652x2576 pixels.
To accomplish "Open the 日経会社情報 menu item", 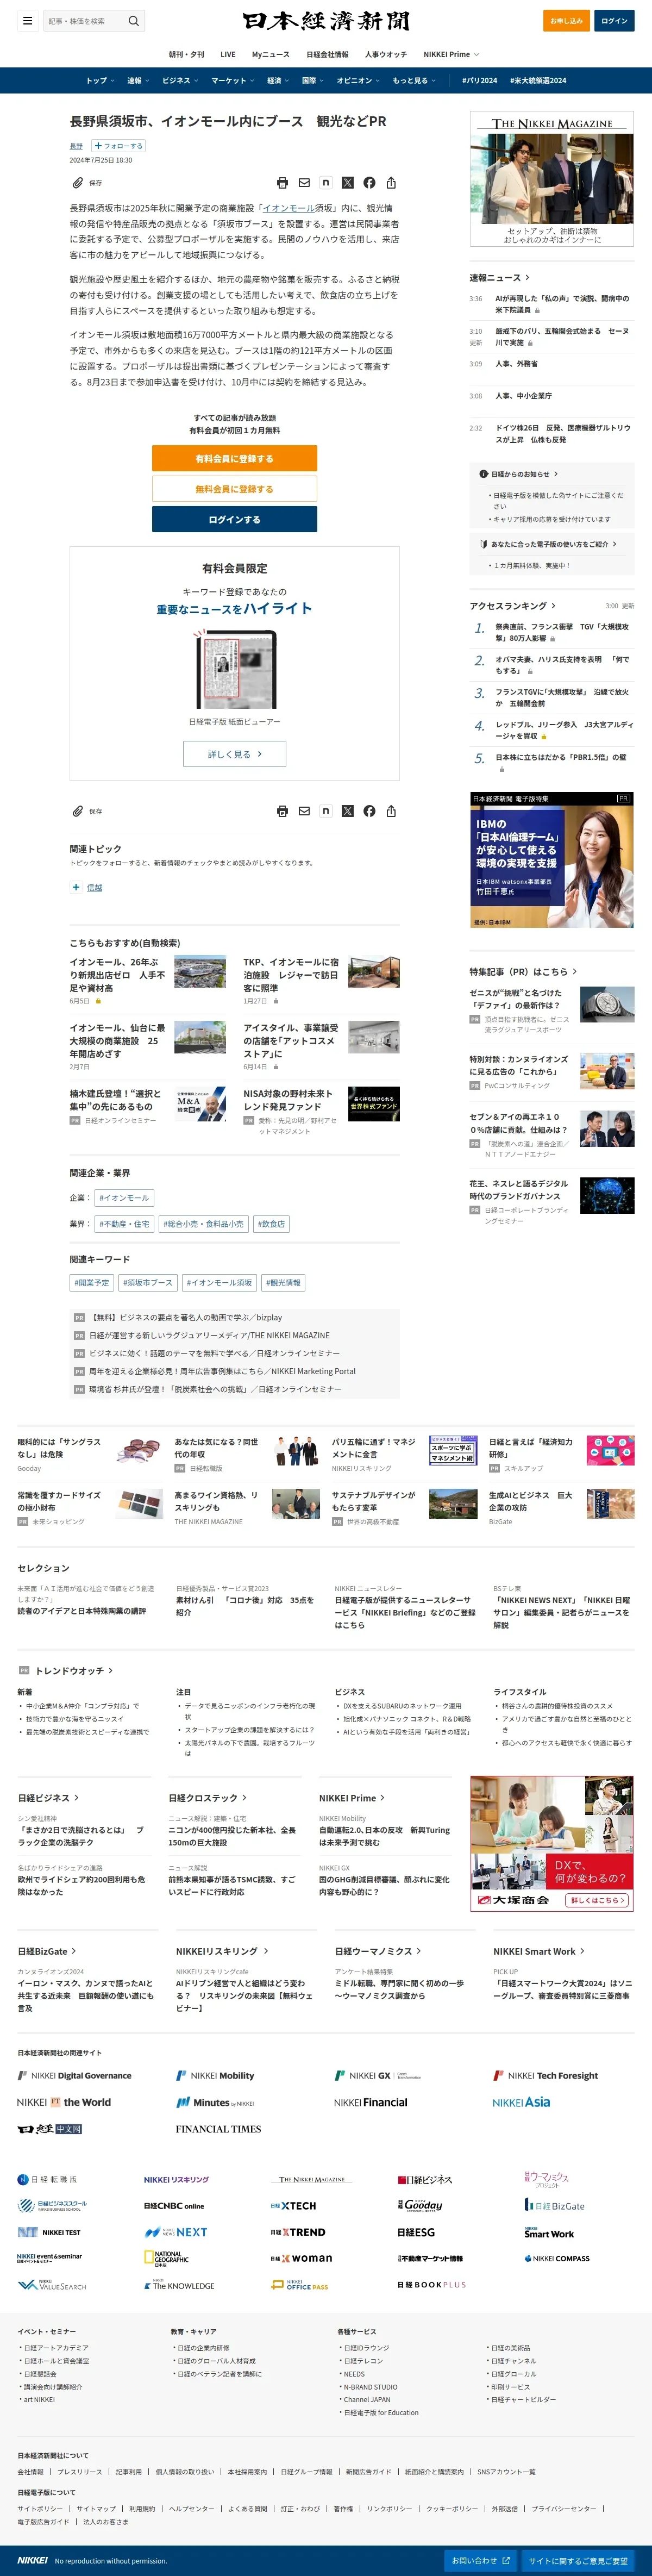I will click(x=327, y=54).
